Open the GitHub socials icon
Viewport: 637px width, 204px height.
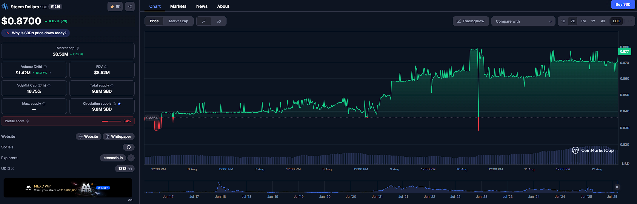129,147
